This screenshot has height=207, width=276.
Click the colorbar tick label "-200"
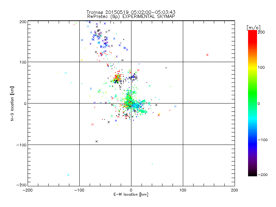click(x=263, y=175)
